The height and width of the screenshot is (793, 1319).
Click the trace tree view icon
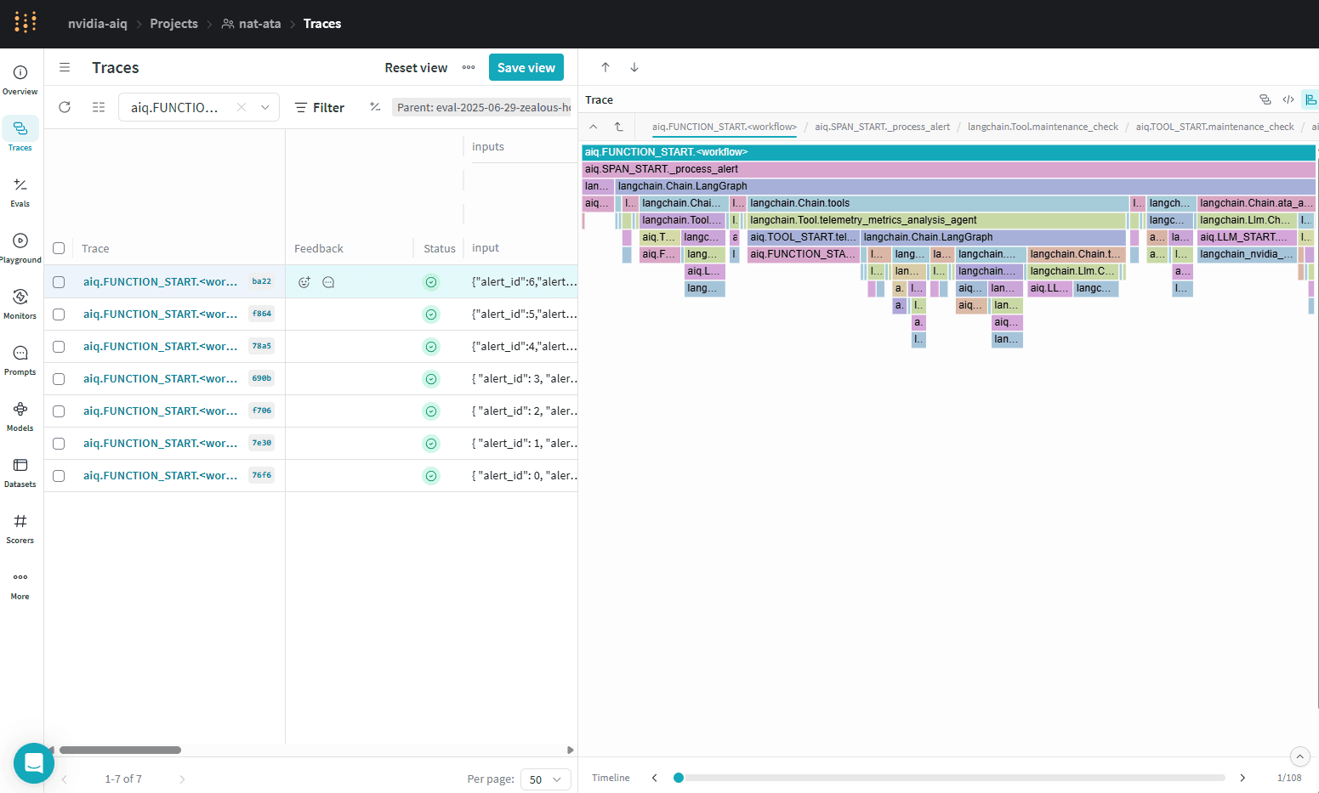[1265, 99]
